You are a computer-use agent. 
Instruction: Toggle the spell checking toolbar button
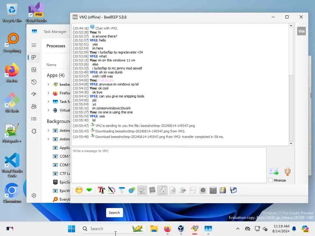142,190
